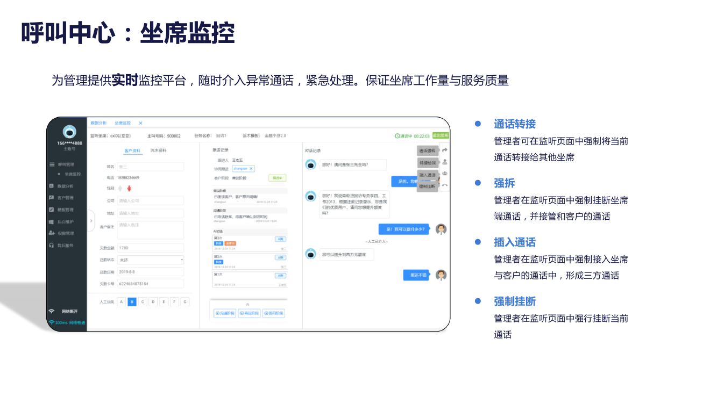Switch to the 流水资料 tab
Screen dimensions: 717x403
tap(158, 150)
